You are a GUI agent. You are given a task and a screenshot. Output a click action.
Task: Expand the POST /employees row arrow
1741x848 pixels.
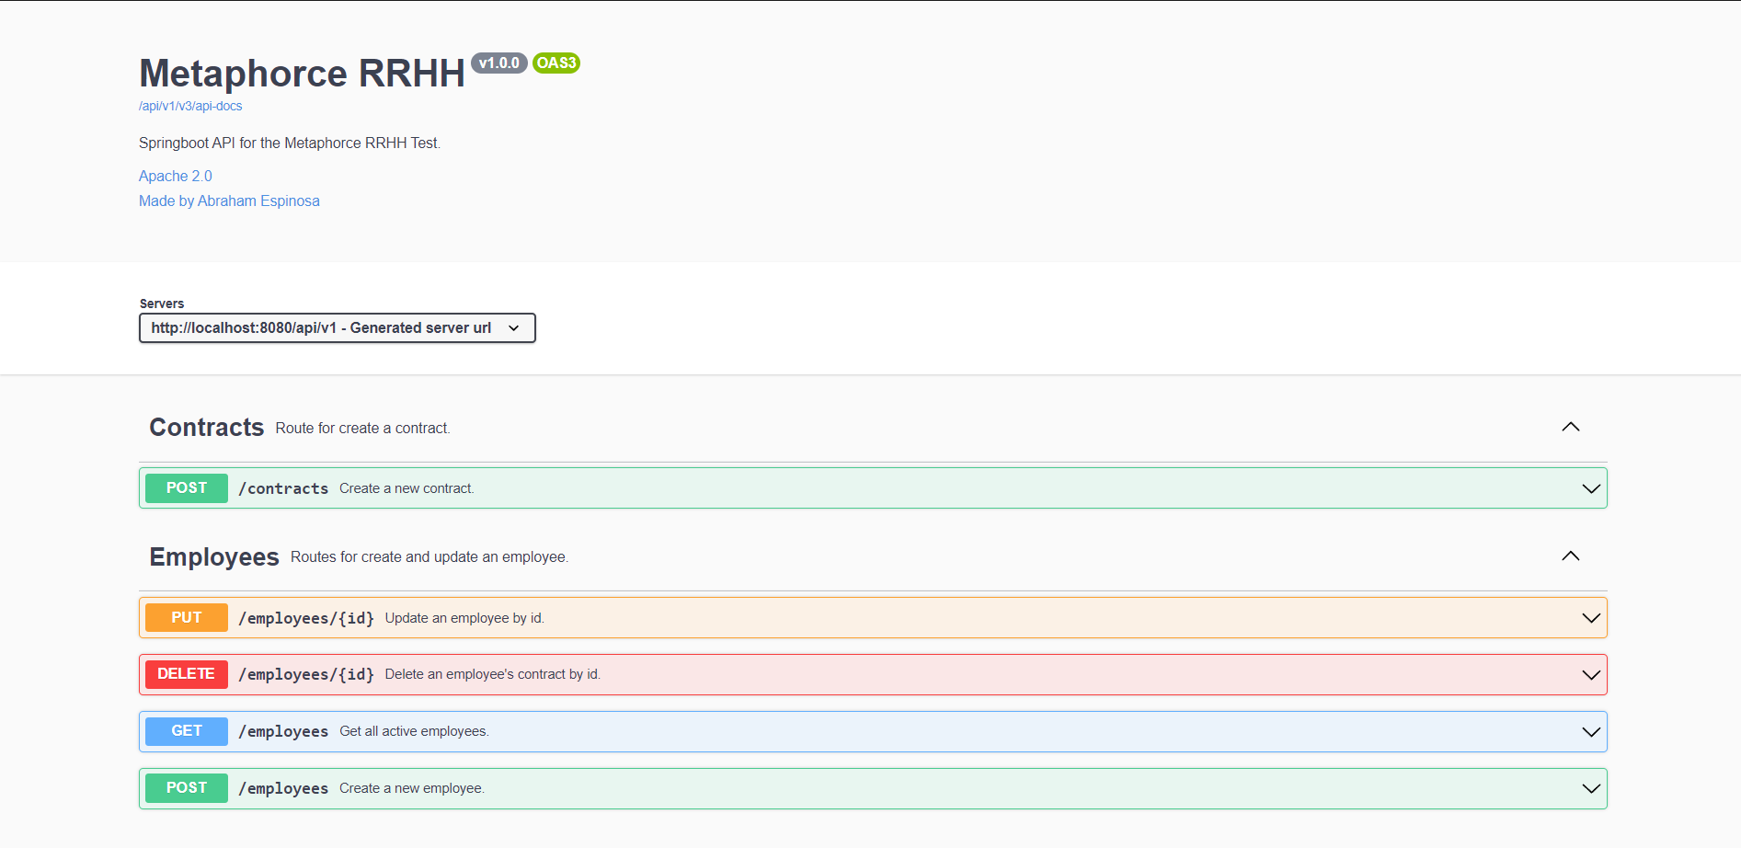click(1591, 788)
